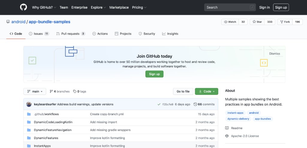Open the latest commit message link
307x148 pixels.
[x=85, y=104]
